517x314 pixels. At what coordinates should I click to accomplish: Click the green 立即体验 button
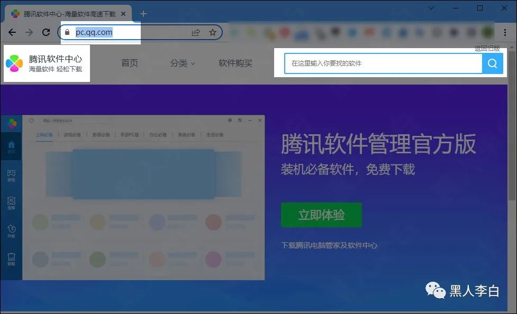(322, 215)
